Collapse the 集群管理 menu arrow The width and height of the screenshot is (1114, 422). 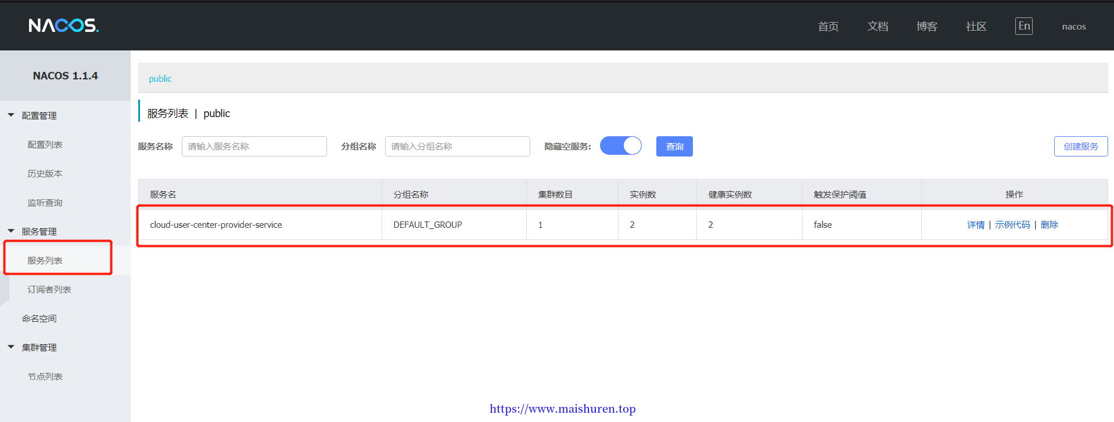tap(11, 347)
